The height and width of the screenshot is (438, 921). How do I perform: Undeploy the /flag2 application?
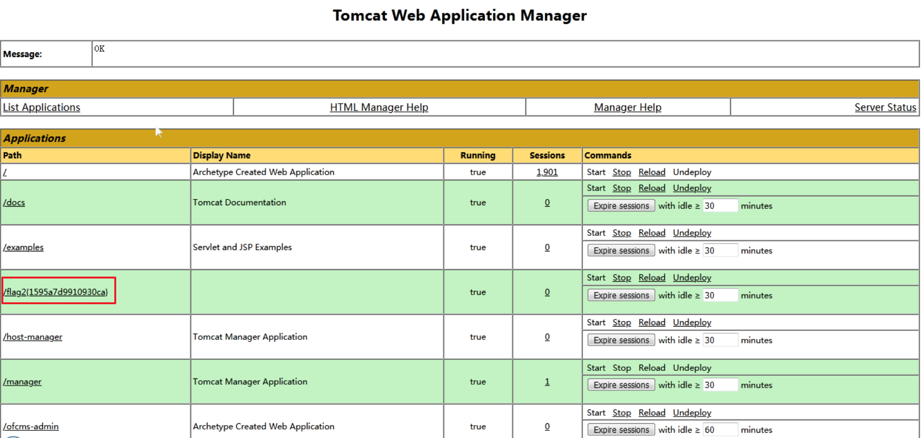pos(692,278)
